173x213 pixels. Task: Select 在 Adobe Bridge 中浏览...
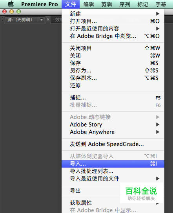click(113, 36)
